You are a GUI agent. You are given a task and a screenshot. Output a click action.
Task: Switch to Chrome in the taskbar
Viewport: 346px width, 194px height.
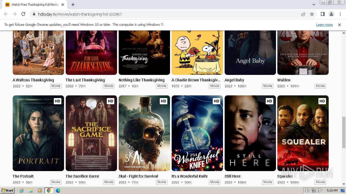(x=49, y=190)
